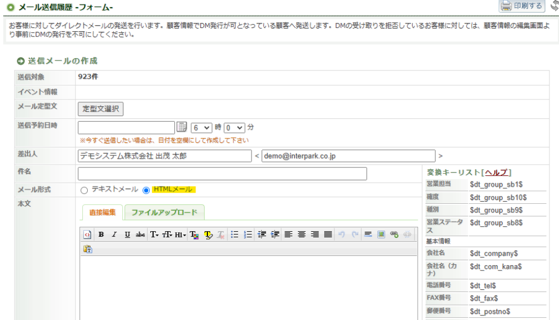Insert an image into the mail body
The height and width of the screenshot is (320, 559).
[381, 235]
